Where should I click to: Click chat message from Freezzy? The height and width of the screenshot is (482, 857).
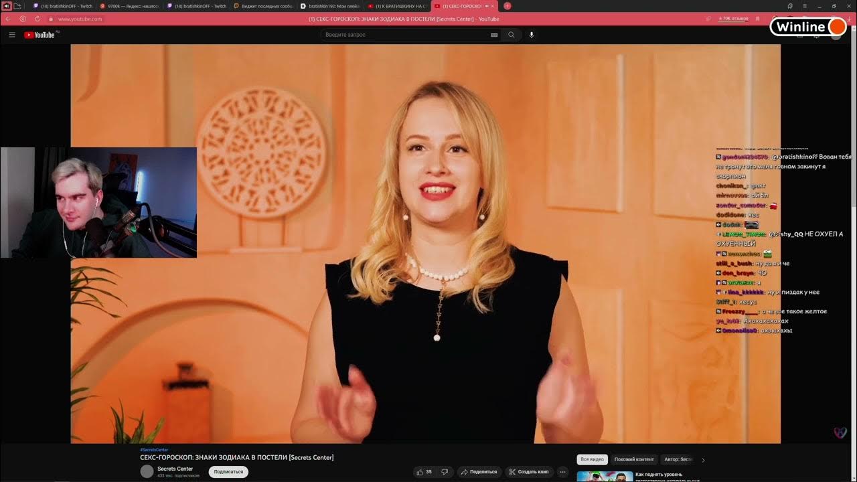point(771,311)
